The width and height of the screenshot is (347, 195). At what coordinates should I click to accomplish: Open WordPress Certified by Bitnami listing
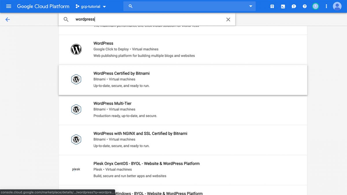click(x=121, y=73)
